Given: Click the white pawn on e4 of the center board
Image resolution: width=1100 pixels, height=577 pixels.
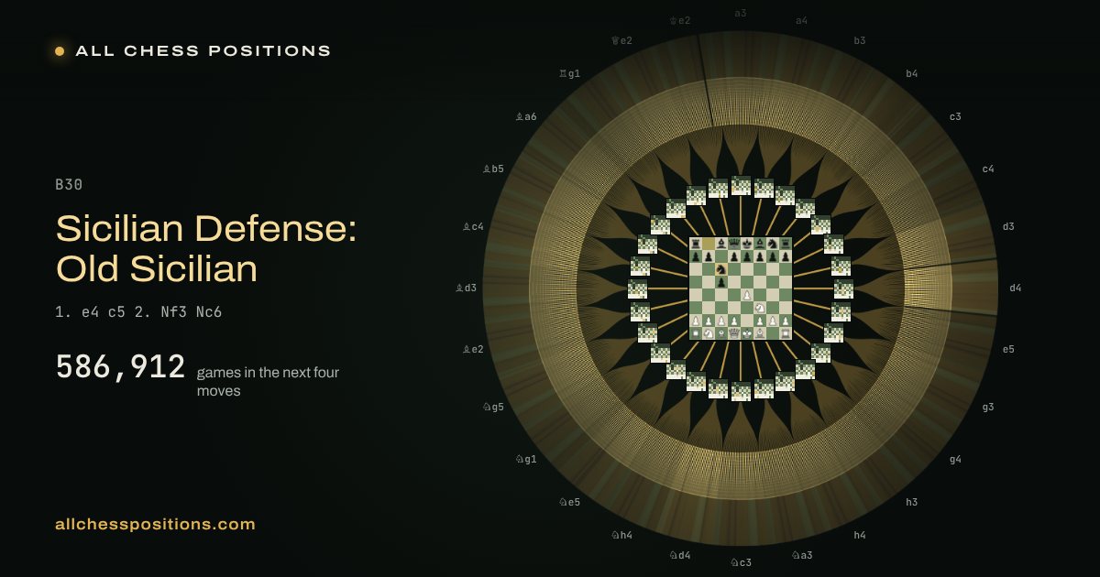Looking at the screenshot, I should pos(747,295).
